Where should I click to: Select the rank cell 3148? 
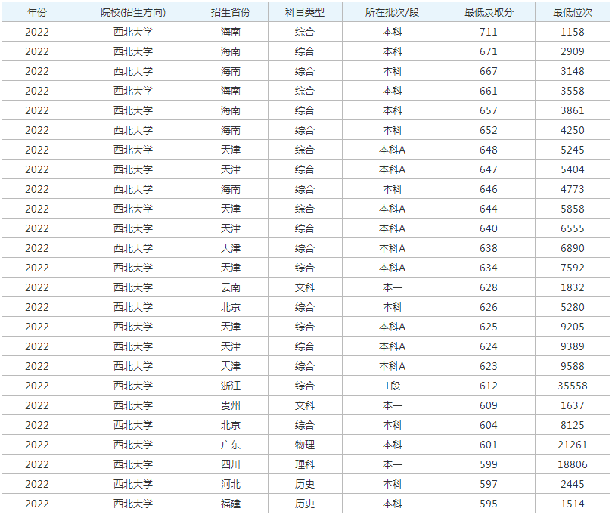tap(573, 71)
